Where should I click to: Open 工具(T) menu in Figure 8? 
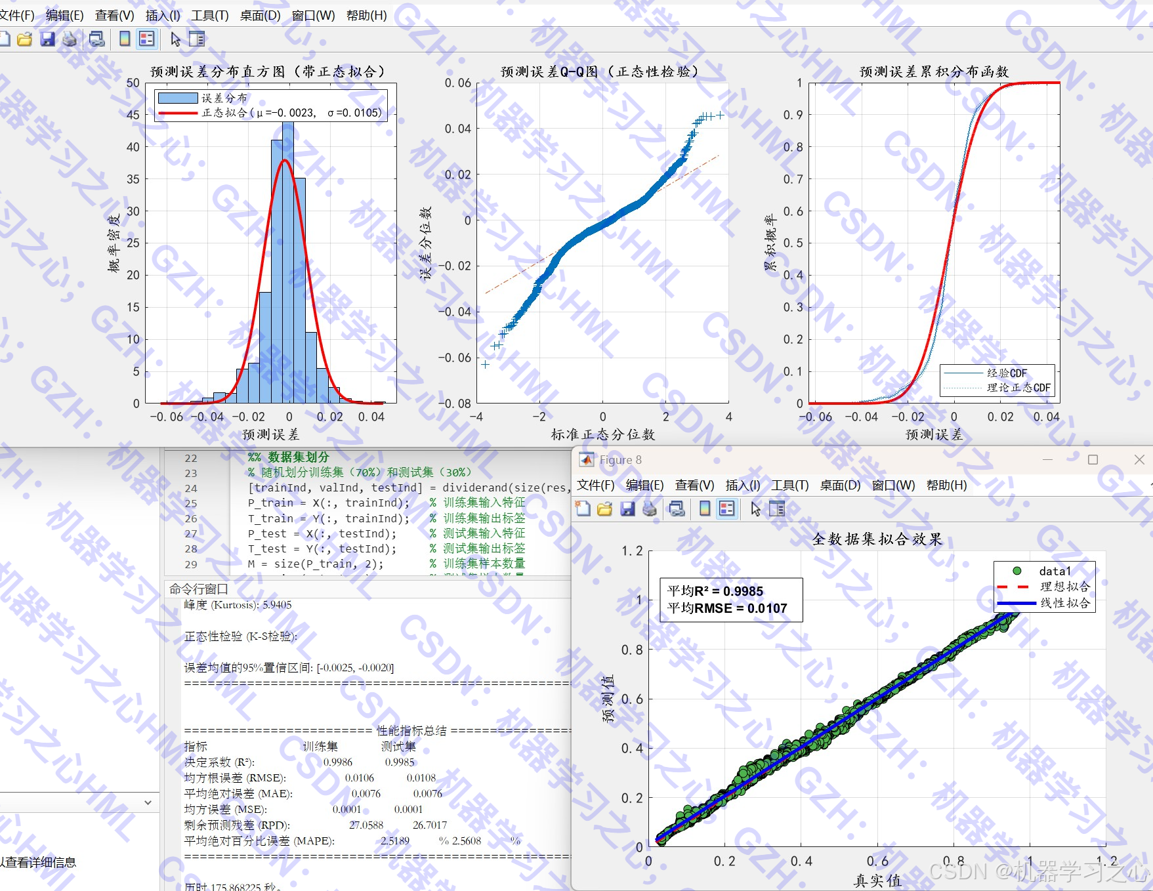789,486
